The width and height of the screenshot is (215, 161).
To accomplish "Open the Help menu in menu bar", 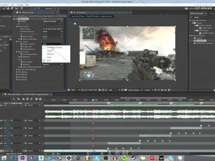I will coord(27,5).
